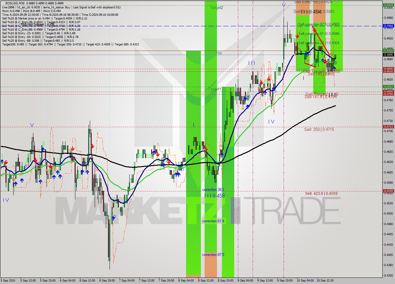The width and height of the screenshot is (395, 284).
Task: Click the '5 Sep 2024' date on time axis
Action: 8,281
